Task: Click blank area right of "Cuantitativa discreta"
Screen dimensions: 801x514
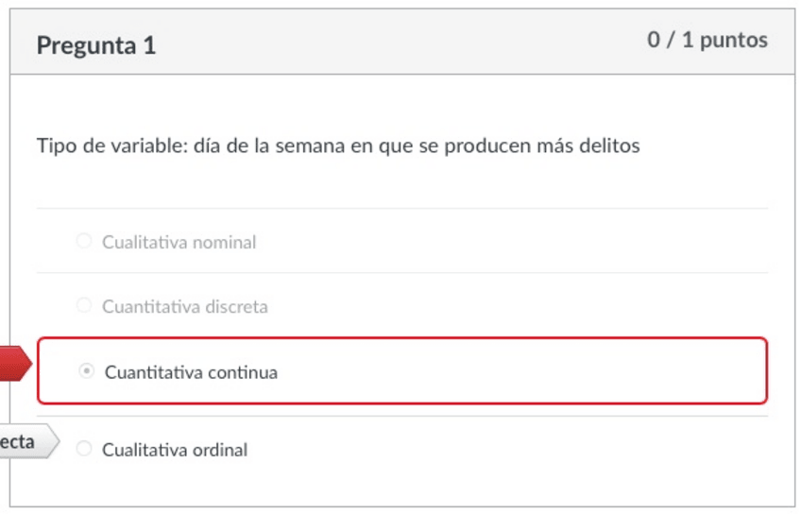Action: coord(520,306)
